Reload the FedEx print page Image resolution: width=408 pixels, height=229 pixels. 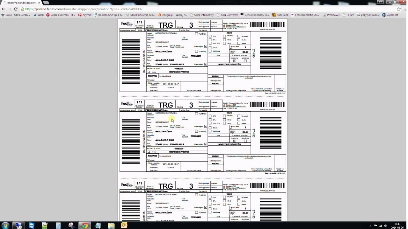coord(16,9)
